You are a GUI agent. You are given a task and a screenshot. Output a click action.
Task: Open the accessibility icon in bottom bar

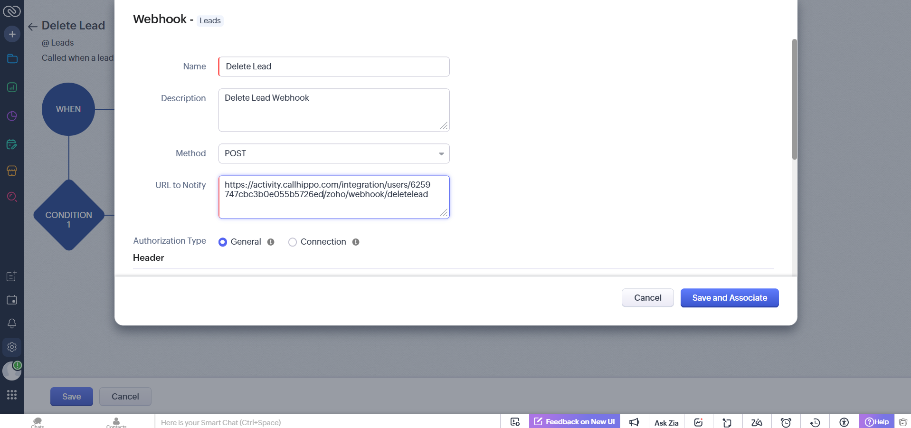844,422
